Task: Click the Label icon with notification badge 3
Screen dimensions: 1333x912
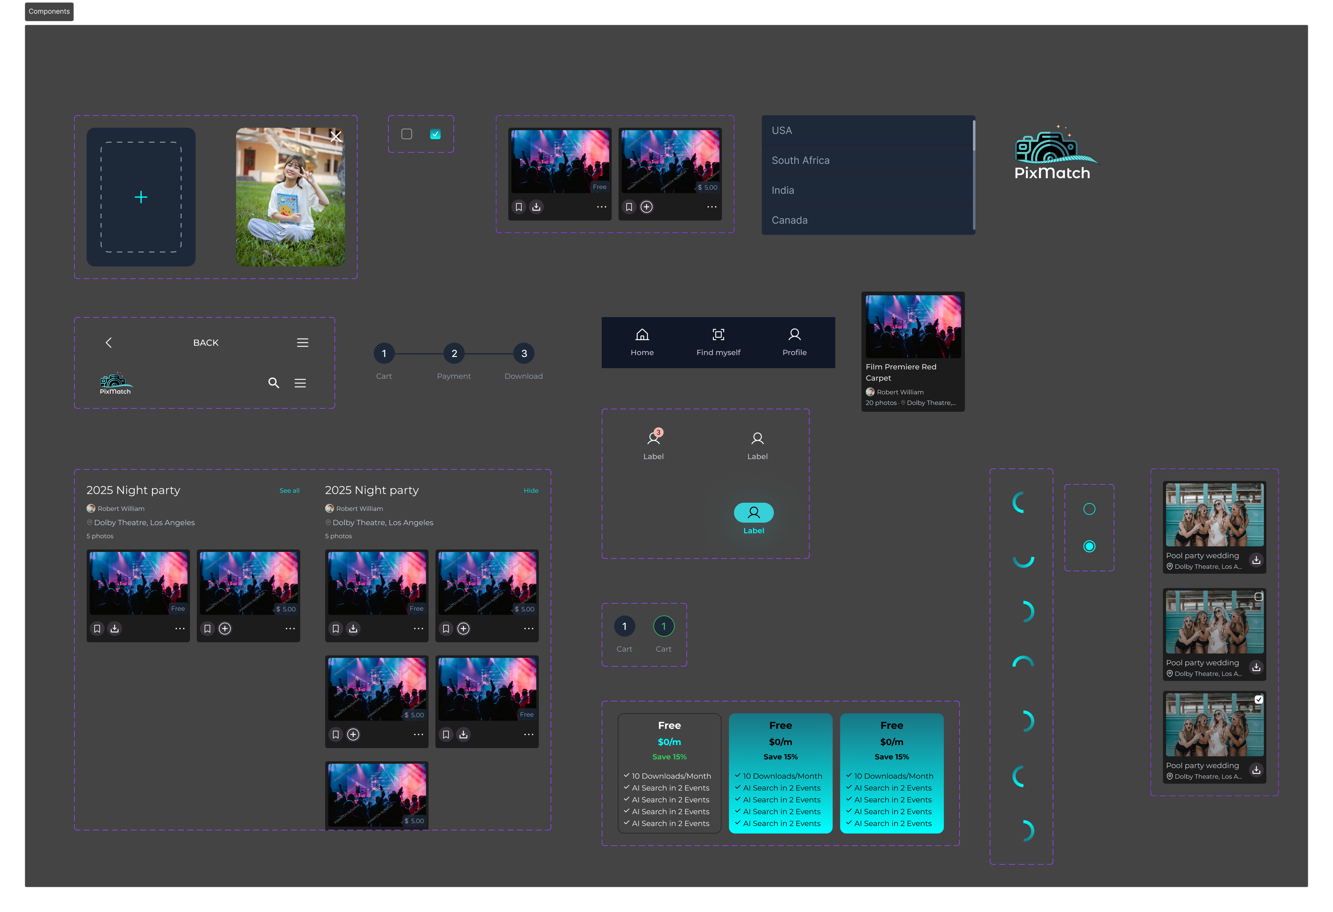Action: [x=654, y=445]
